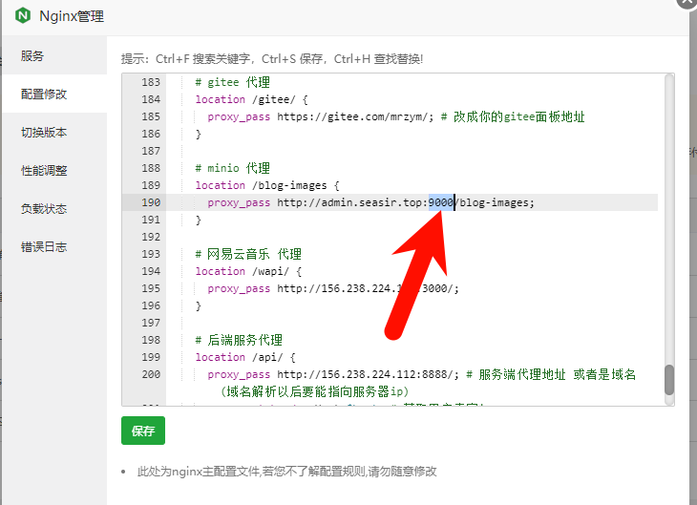Click the highlighted 9000 port number

440,202
